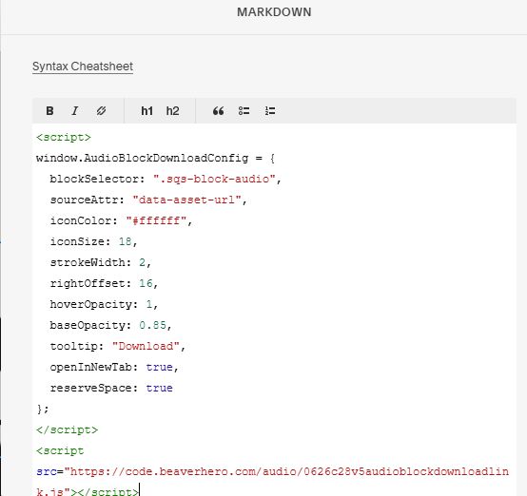
Task: Click the strokeWidth value 2
Action: coord(142,262)
